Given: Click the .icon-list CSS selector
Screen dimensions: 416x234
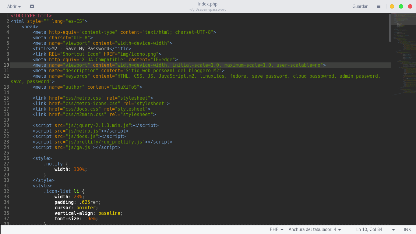Looking at the screenshot, I should click(57, 191).
